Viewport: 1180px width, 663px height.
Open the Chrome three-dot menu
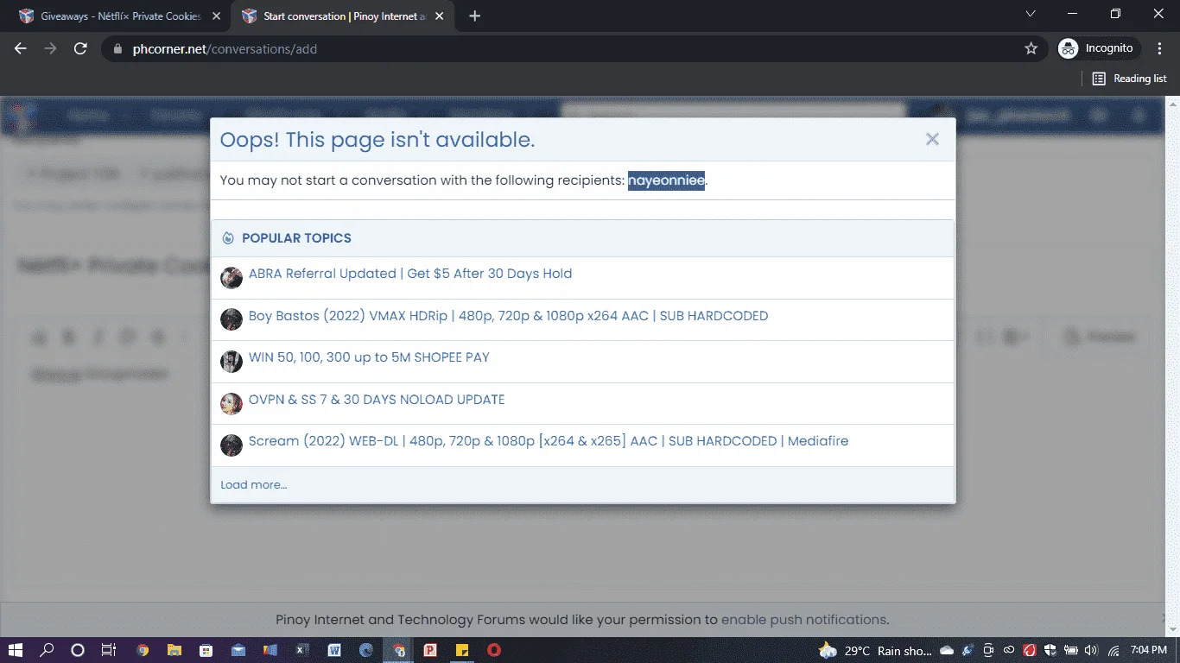tap(1159, 48)
